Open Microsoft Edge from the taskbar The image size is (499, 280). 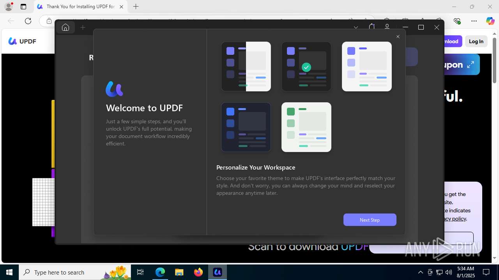[160, 272]
